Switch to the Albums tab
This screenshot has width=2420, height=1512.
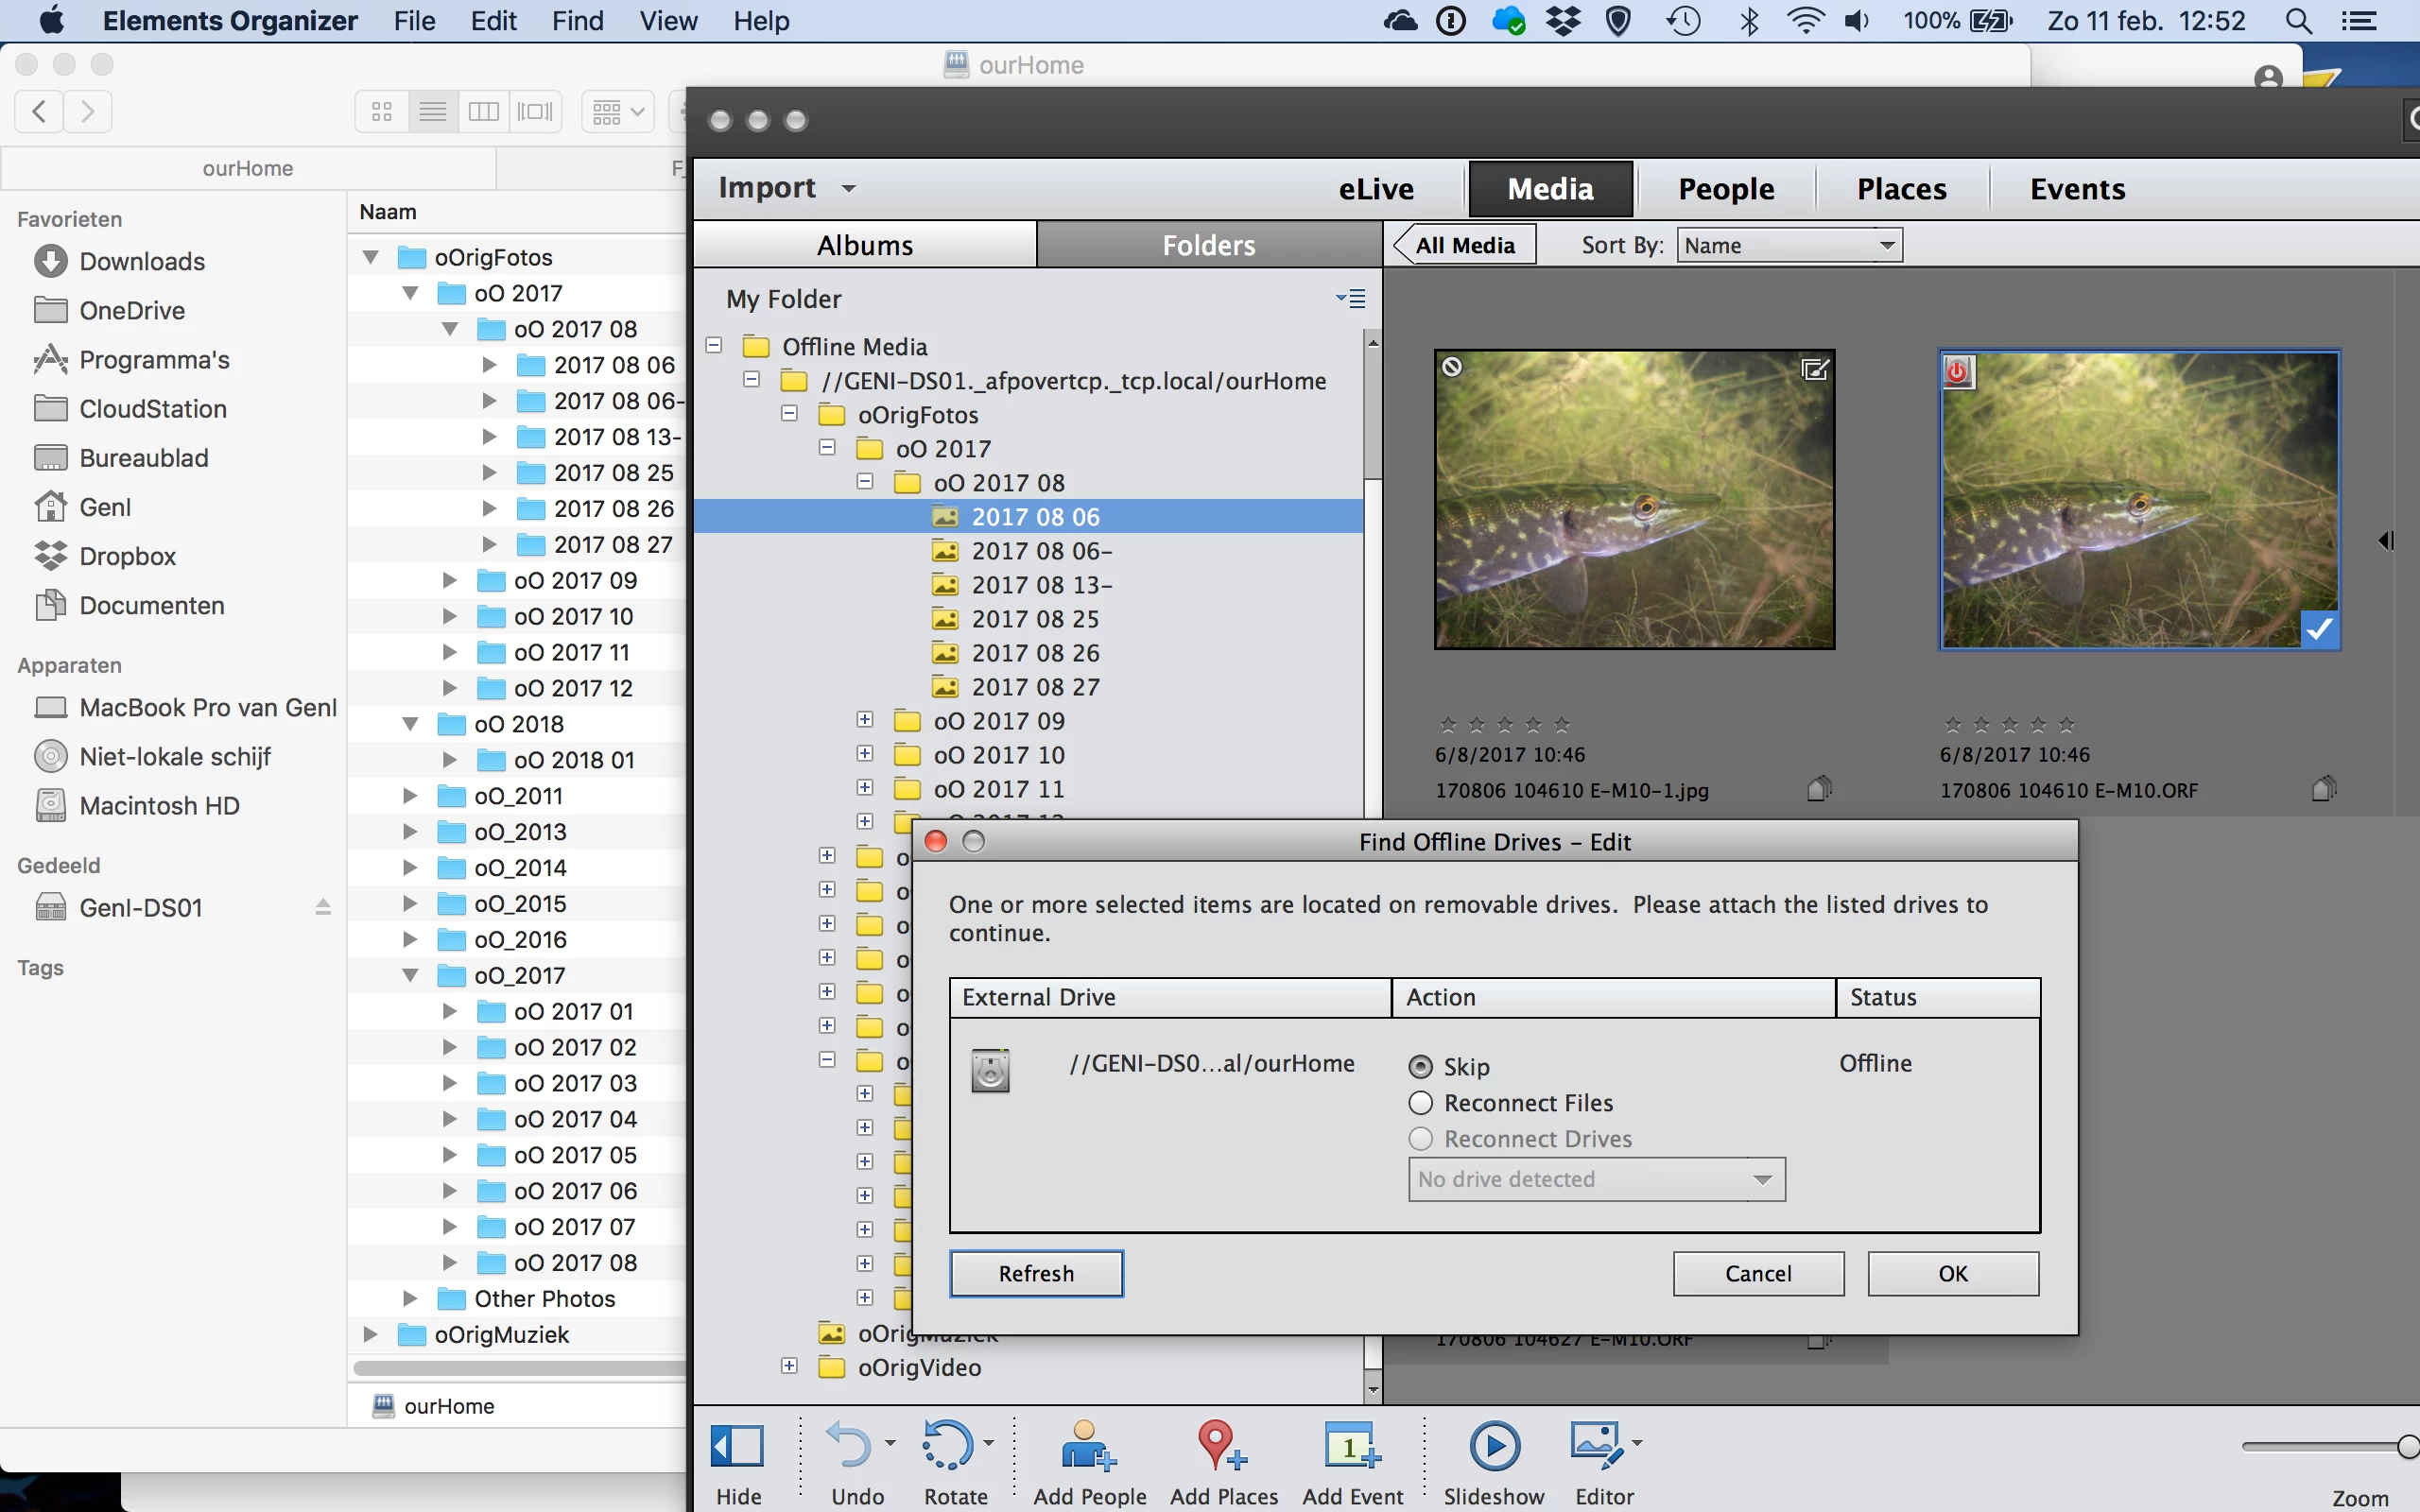pyautogui.click(x=865, y=246)
